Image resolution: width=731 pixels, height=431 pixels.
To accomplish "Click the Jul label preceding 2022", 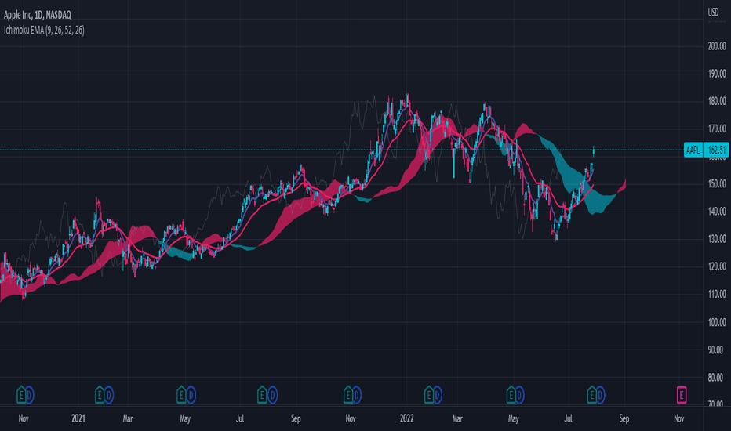I will pyautogui.click(x=240, y=418).
